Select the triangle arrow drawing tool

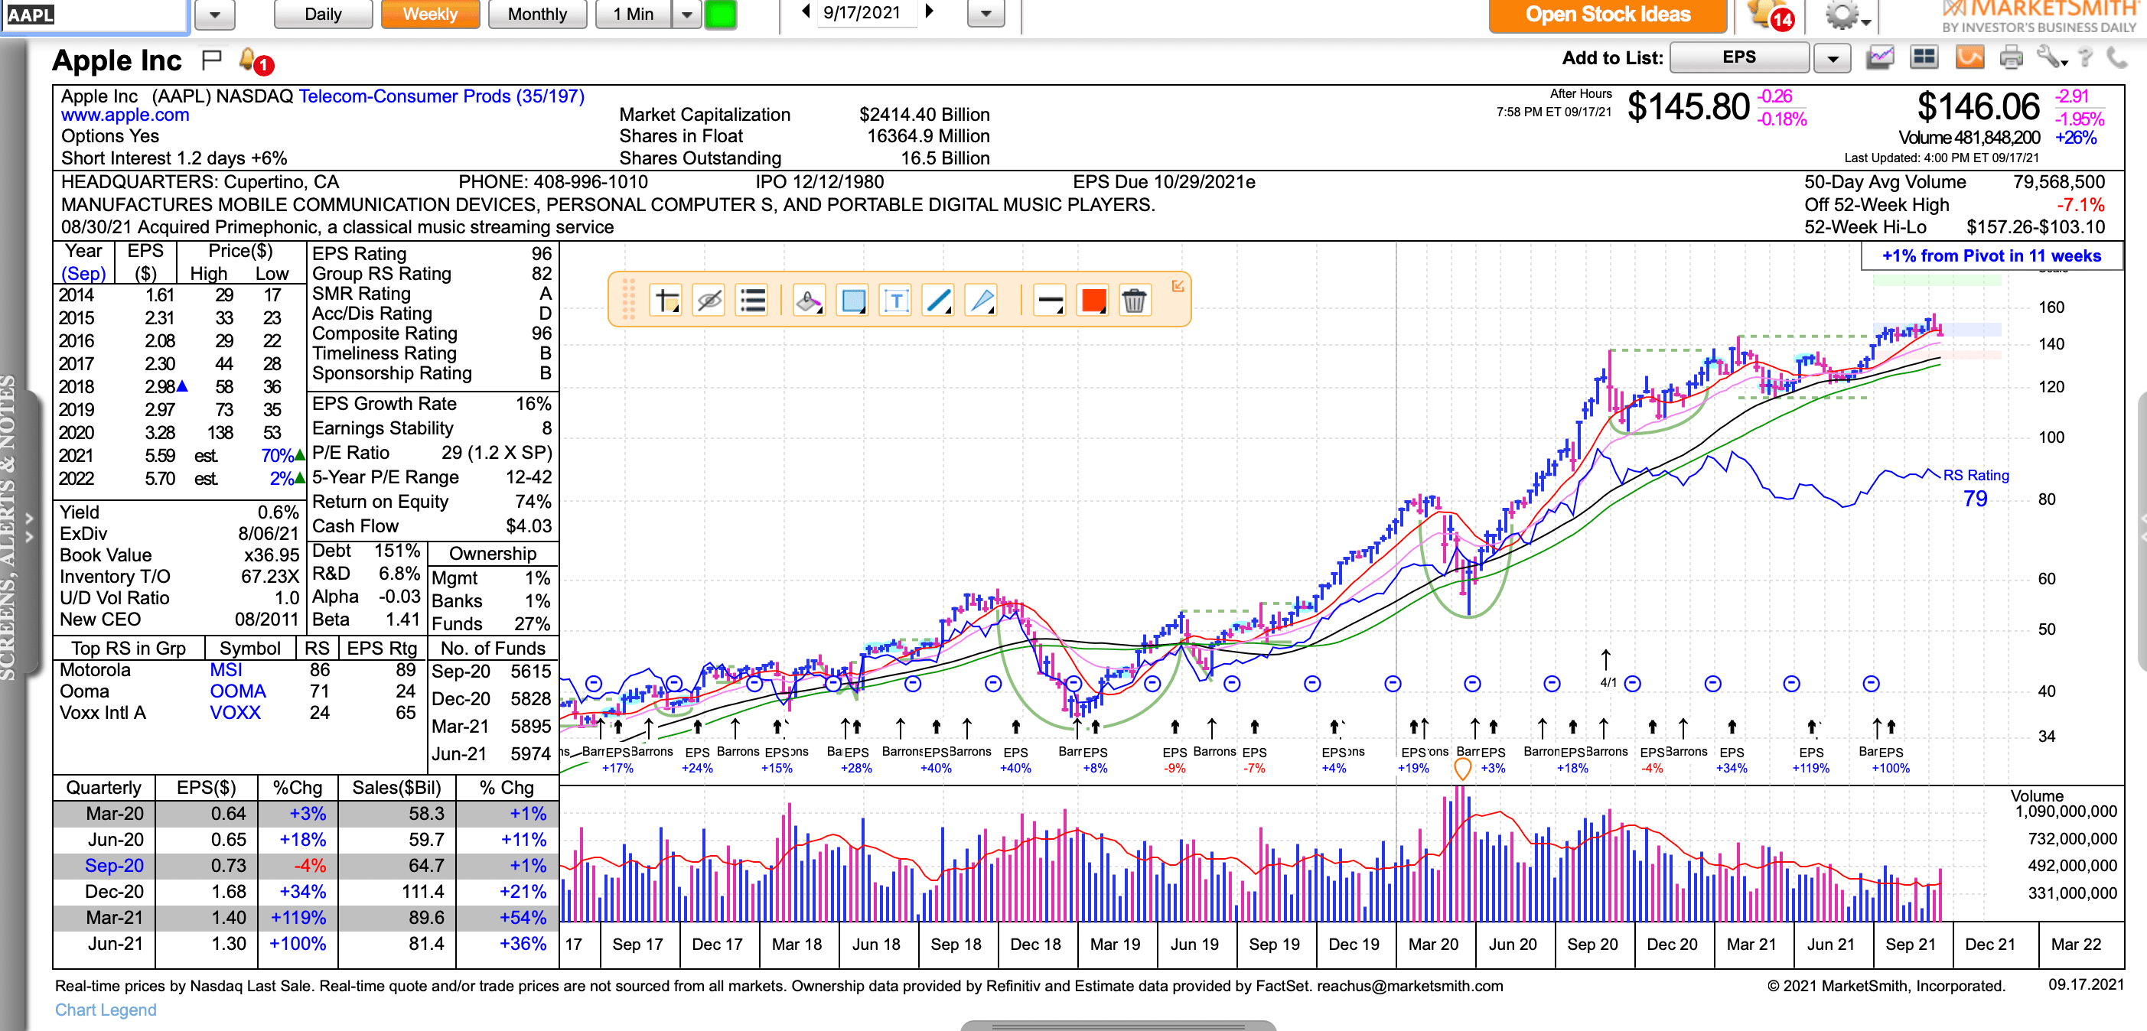pyautogui.click(x=981, y=300)
